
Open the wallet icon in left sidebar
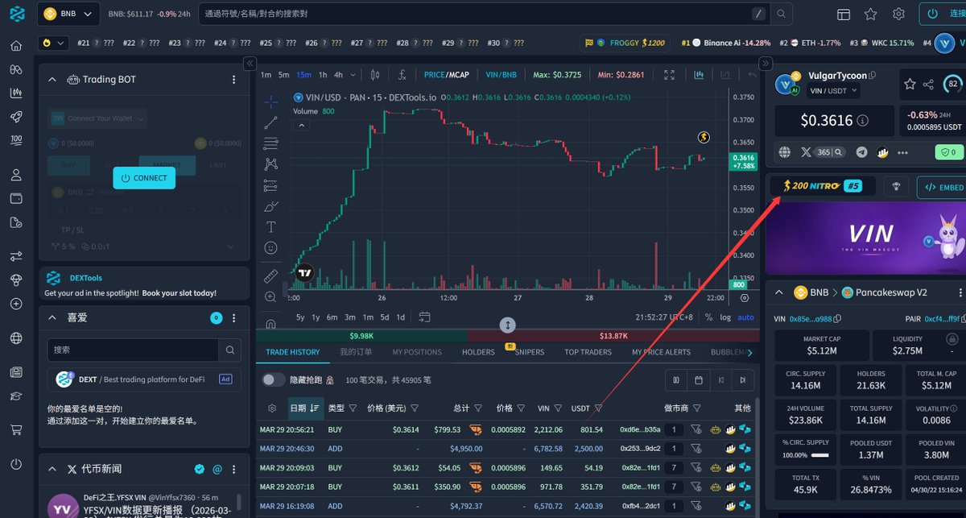[x=16, y=198]
